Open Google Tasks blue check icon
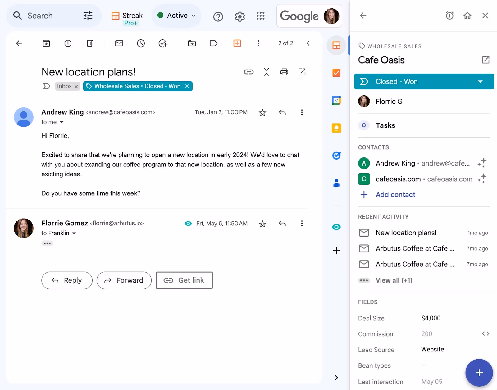 pyautogui.click(x=336, y=155)
